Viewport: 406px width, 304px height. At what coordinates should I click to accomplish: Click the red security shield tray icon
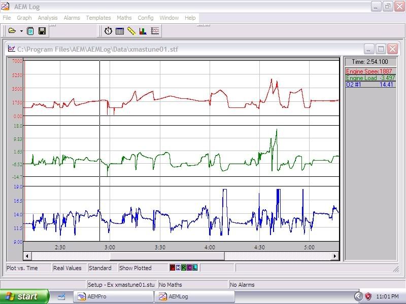pos(368,296)
